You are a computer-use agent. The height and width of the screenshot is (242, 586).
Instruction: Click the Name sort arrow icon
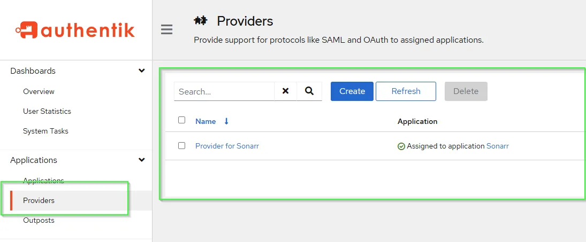point(226,121)
